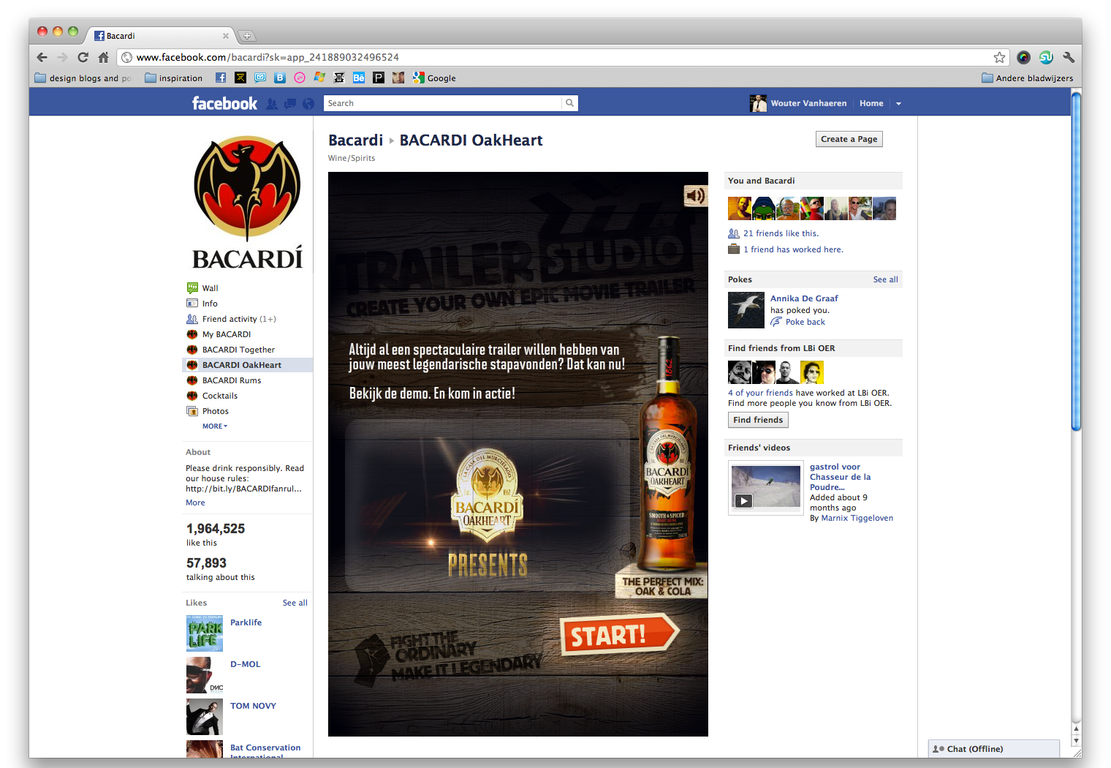Open 1 friend has worked here link

tap(793, 249)
